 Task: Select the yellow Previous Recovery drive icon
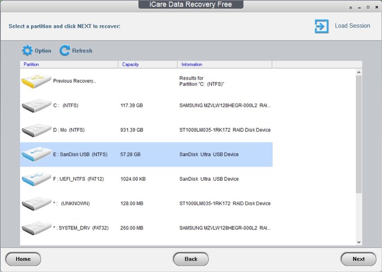[37, 81]
